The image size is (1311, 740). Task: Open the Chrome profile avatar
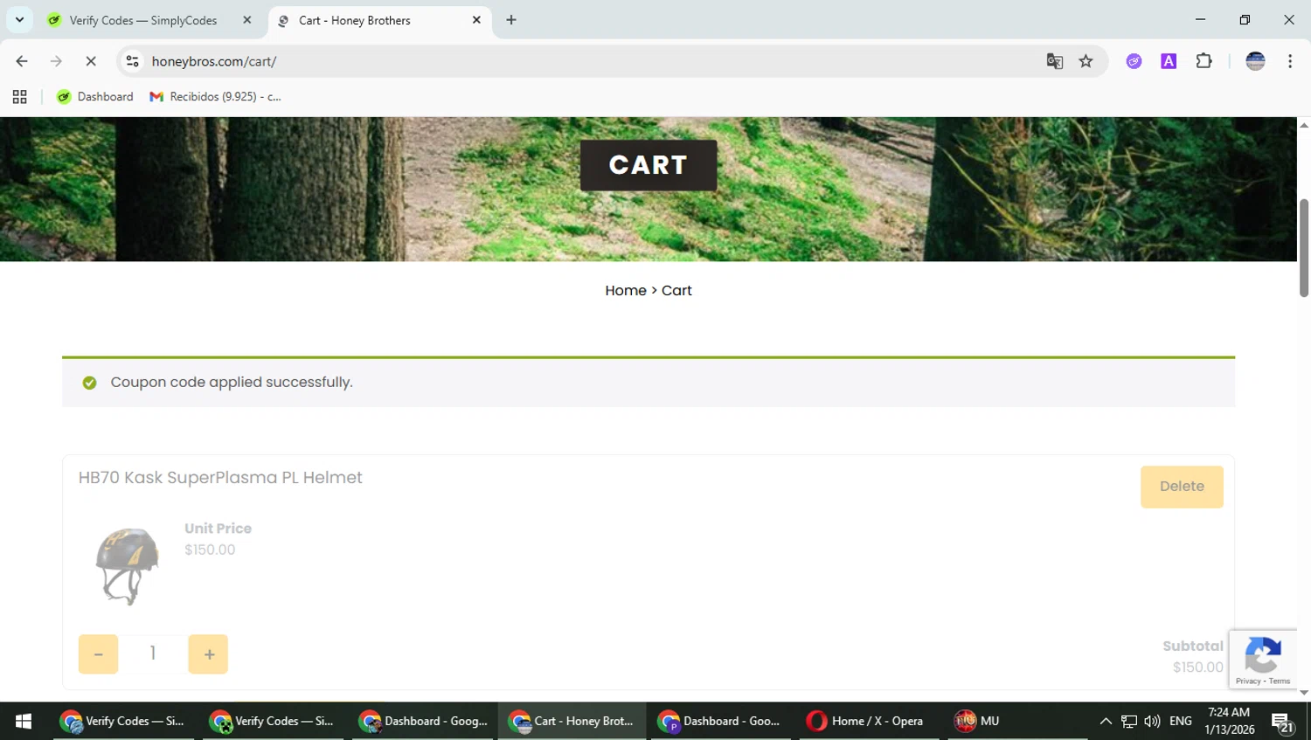(1255, 61)
